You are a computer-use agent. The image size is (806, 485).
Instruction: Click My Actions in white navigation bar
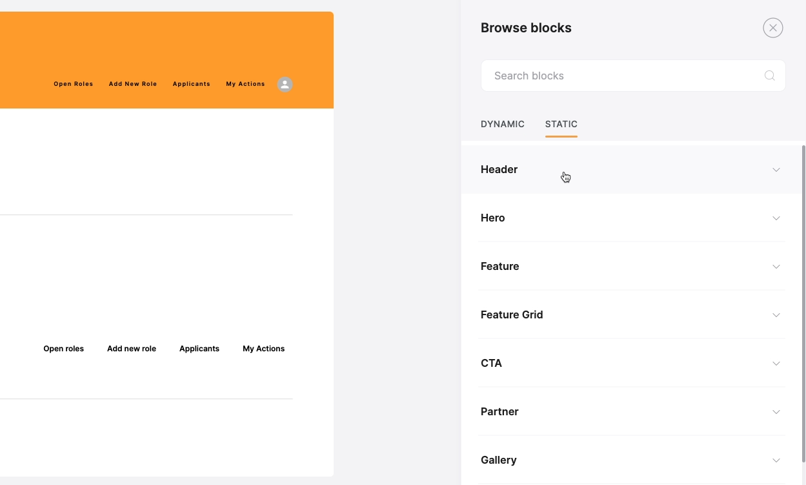click(263, 349)
